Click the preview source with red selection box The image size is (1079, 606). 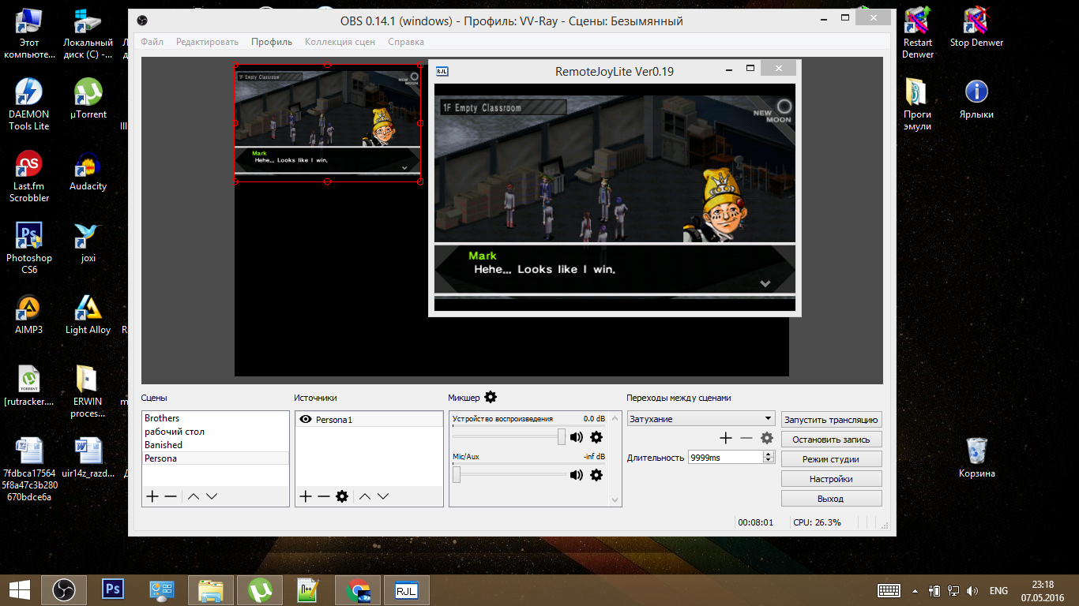click(328, 123)
